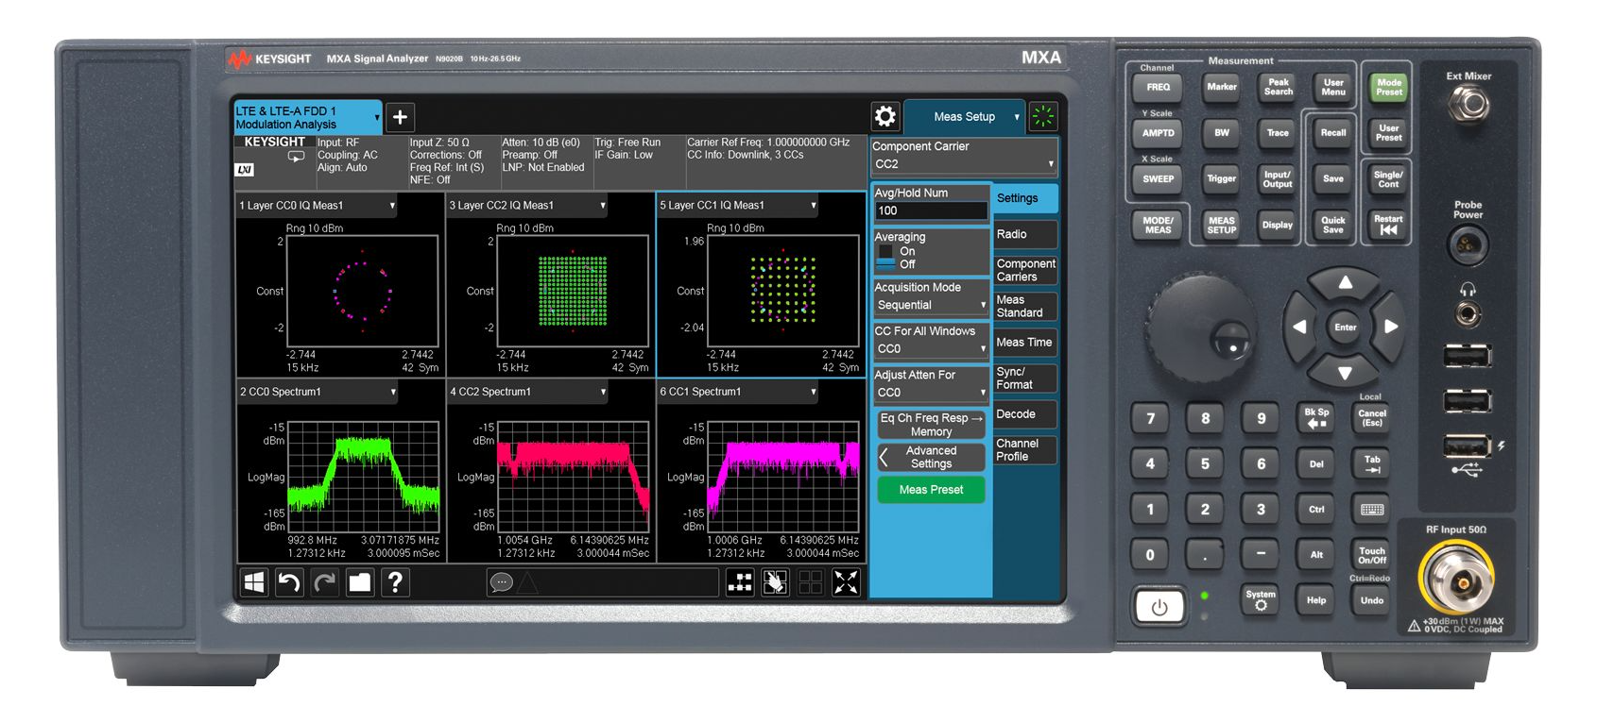Image resolution: width=1597 pixels, height=723 pixels.
Task: Select the Settings tab
Action: tap(1025, 198)
